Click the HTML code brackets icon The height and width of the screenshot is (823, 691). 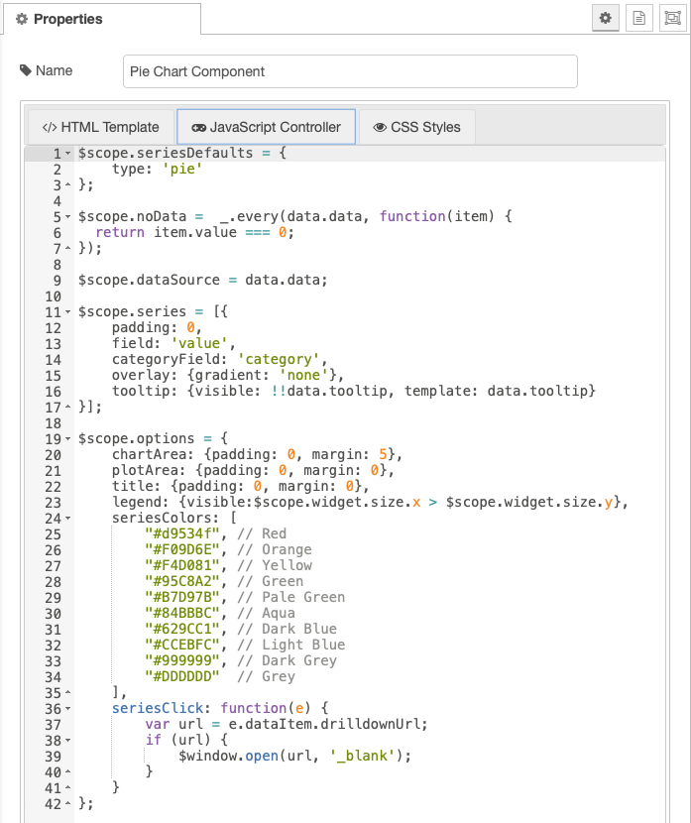[x=50, y=128]
